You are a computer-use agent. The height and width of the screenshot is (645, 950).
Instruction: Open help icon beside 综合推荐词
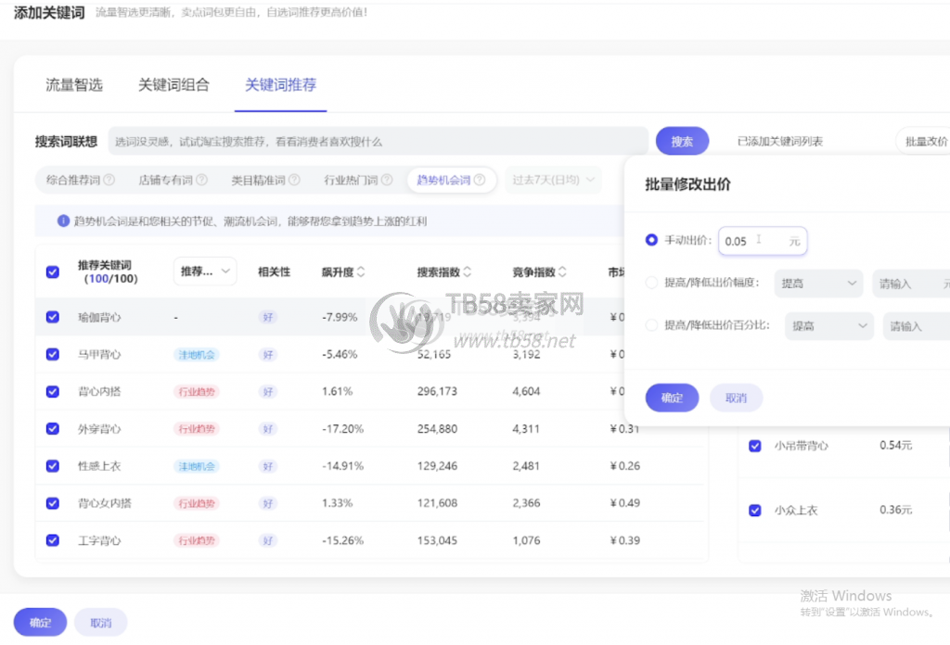pyautogui.click(x=109, y=180)
